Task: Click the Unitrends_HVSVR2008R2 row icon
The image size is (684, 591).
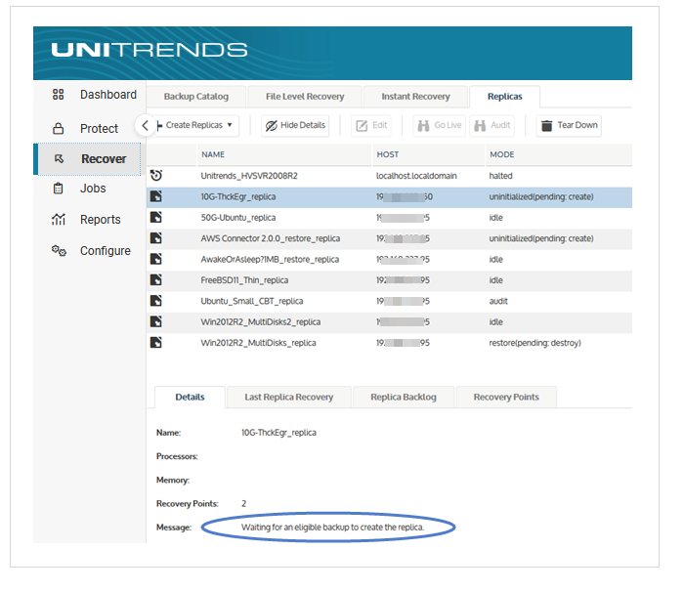Action: click(x=156, y=175)
